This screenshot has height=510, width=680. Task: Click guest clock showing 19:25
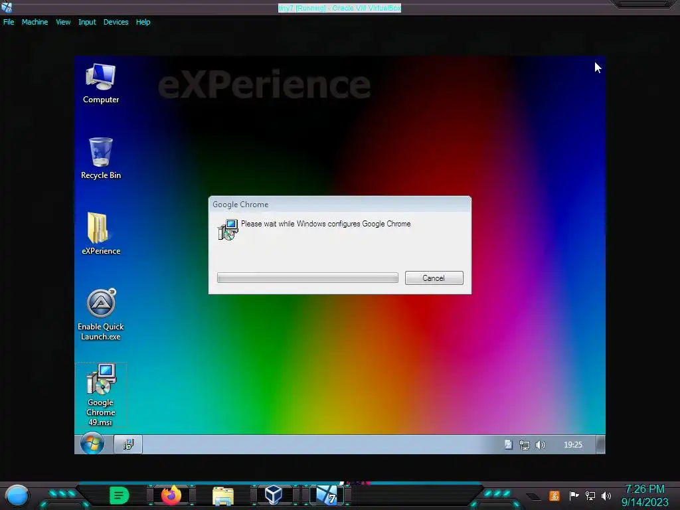tap(573, 444)
